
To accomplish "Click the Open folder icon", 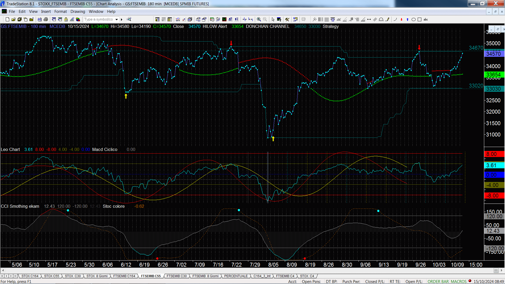I will click(13, 19).
